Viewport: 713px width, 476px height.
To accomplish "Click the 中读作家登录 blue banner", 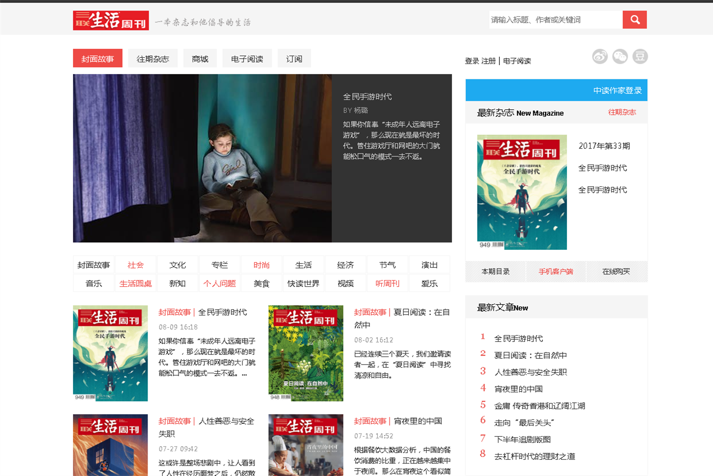I will click(556, 90).
